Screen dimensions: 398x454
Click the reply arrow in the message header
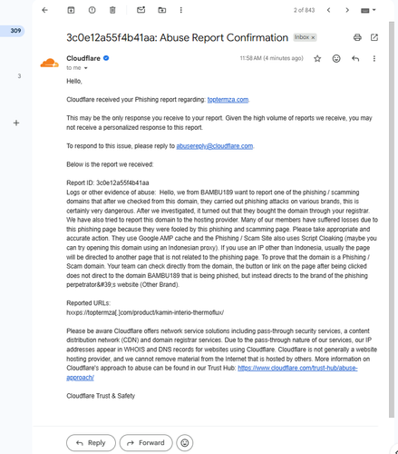355,58
